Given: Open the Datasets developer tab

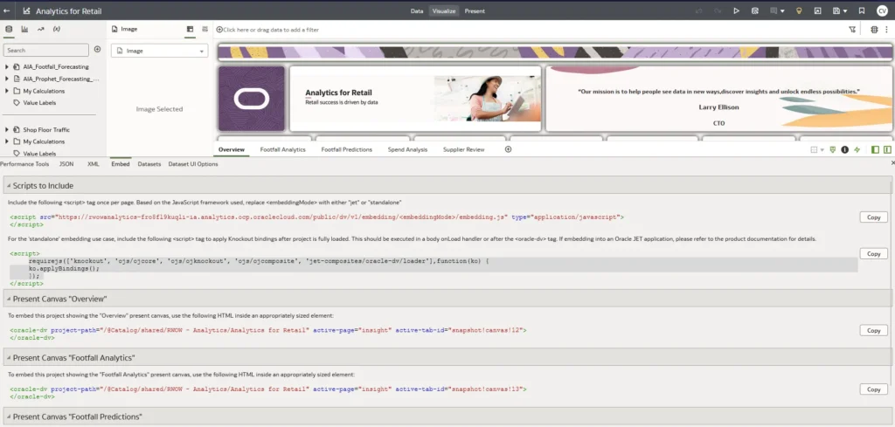Looking at the screenshot, I should (x=149, y=164).
